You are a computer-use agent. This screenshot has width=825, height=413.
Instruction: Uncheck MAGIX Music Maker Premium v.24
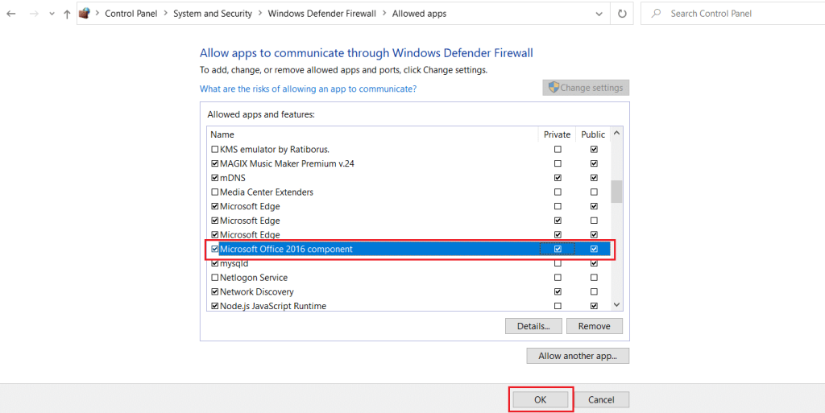[214, 163]
